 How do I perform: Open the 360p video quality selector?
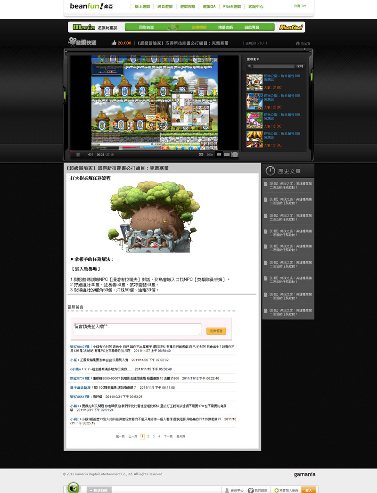(210, 155)
